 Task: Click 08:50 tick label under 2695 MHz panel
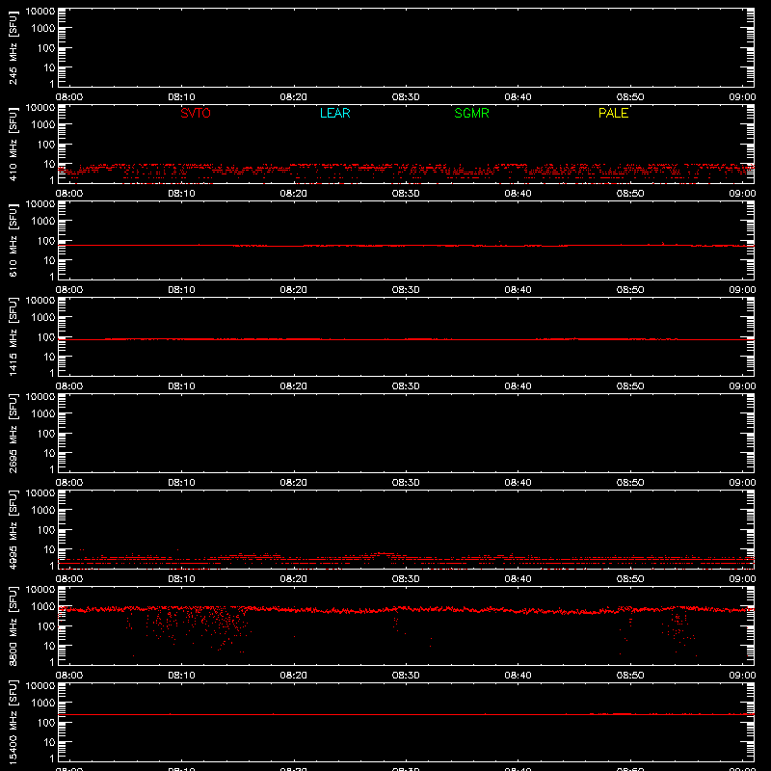pos(630,483)
